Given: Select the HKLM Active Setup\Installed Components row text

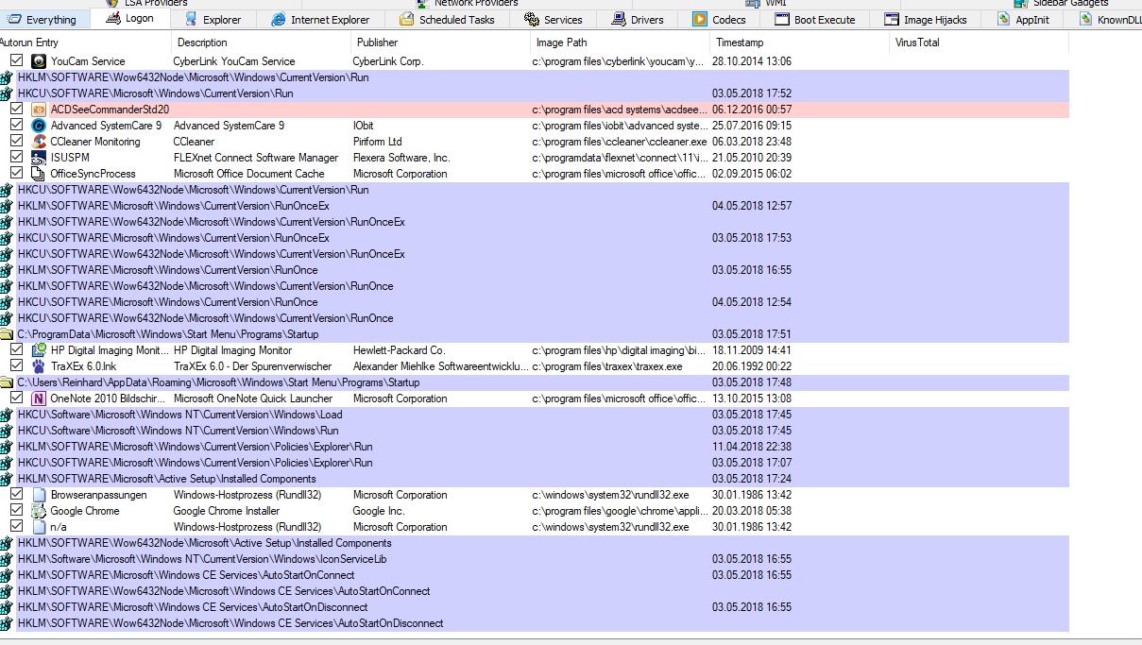Looking at the screenshot, I should [167, 479].
